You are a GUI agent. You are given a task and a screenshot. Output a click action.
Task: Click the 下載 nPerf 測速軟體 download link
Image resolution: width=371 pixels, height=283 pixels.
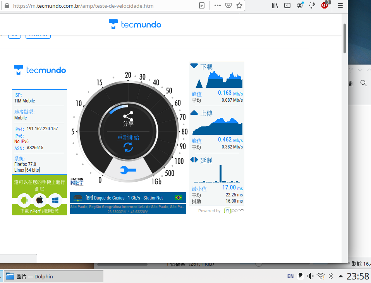(40, 211)
